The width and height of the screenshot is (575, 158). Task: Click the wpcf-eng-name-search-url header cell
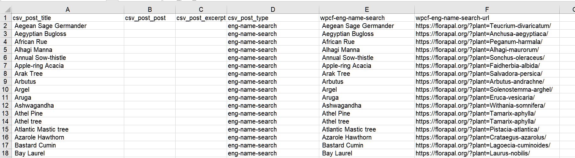click(x=487, y=18)
